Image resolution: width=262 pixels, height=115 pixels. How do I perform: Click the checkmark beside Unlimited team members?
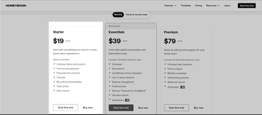tap(165, 64)
